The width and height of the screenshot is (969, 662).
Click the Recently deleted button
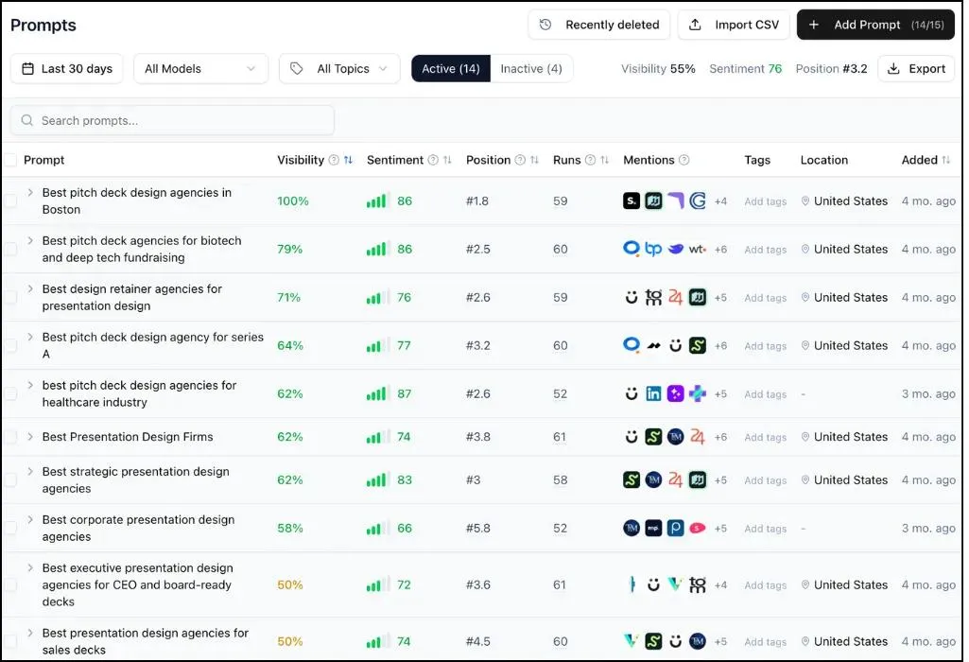click(598, 25)
